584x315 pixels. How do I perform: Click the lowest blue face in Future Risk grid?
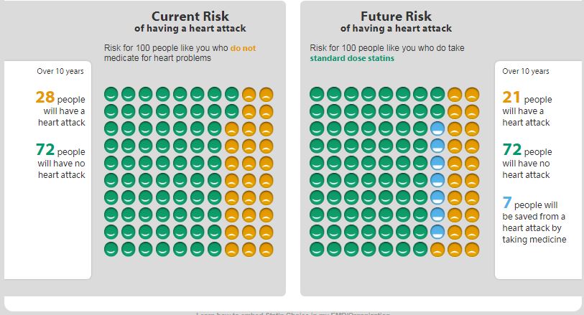437,232
